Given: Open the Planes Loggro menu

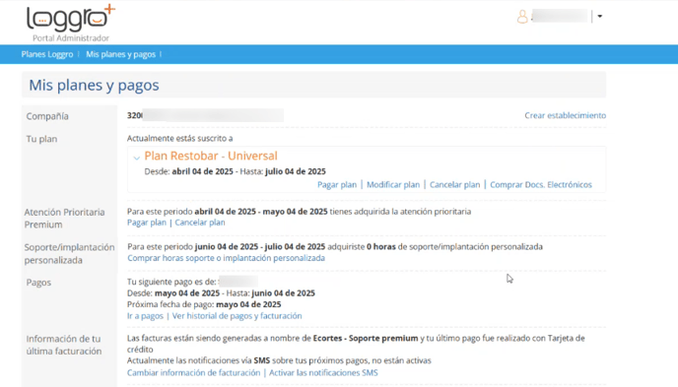Looking at the screenshot, I should tap(47, 54).
